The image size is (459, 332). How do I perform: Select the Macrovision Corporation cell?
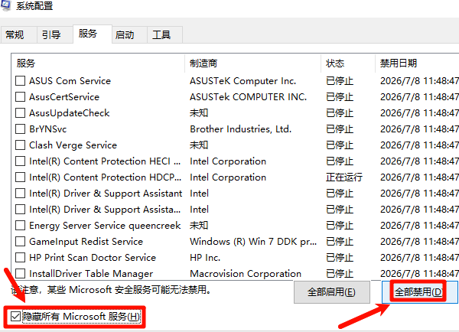[x=246, y=274]
